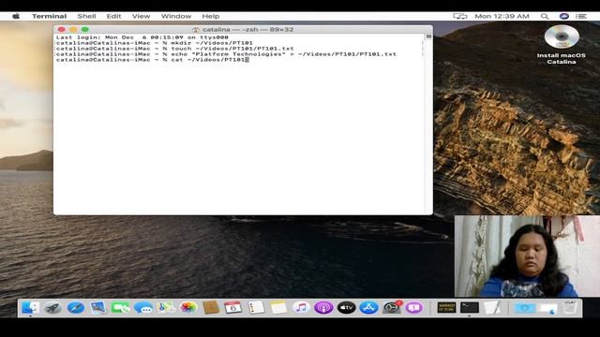Launch Notes from the Dock
The width and height of the screenshot is (600, 337).
(278, 308)
